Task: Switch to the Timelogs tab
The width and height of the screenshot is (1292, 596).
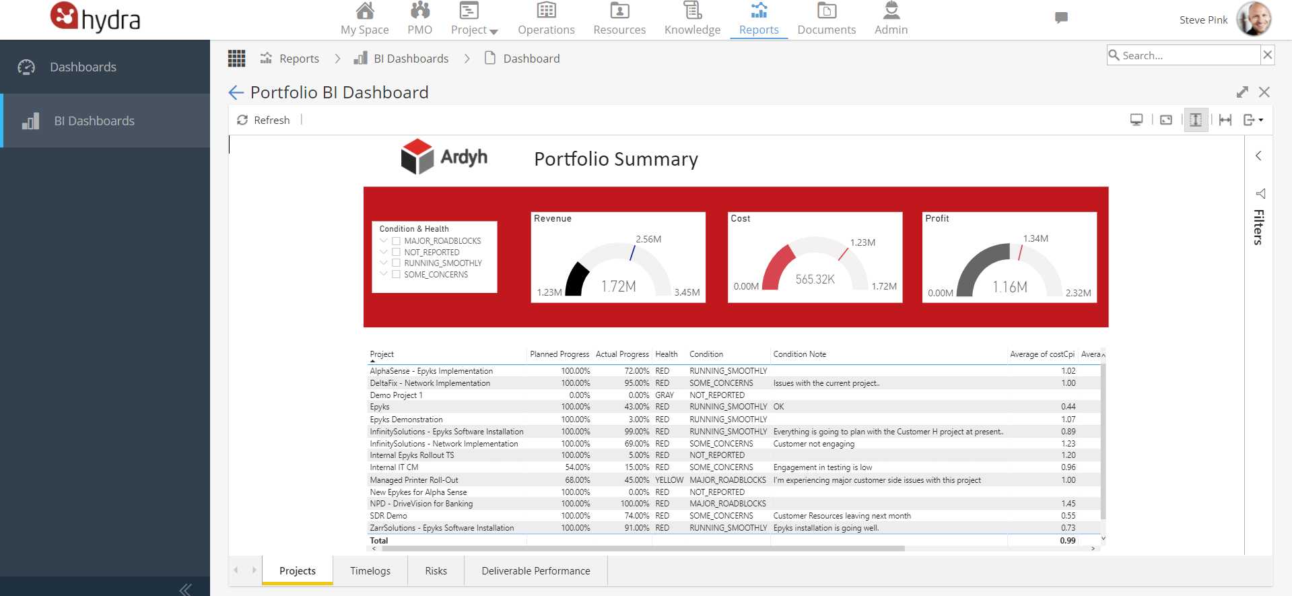Action: pyautogui.click(x=370, y=570)
